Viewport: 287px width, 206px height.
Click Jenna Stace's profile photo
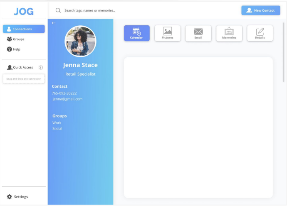80,41
